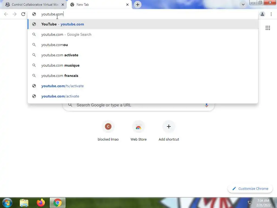Pick youtube.com activate suggestion
Screen dimensions: 277x208
pos(143,55)
